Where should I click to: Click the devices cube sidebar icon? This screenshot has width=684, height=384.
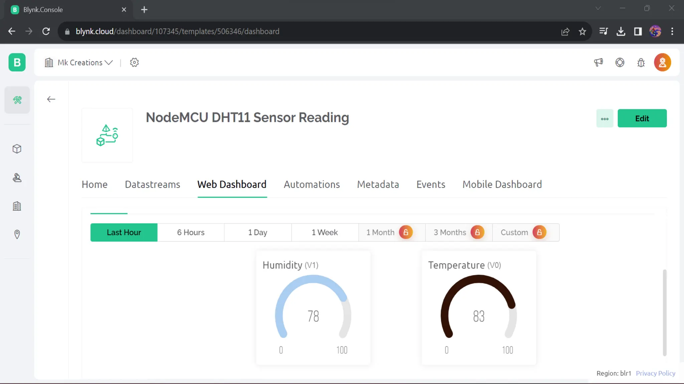[x=17, y=149]
